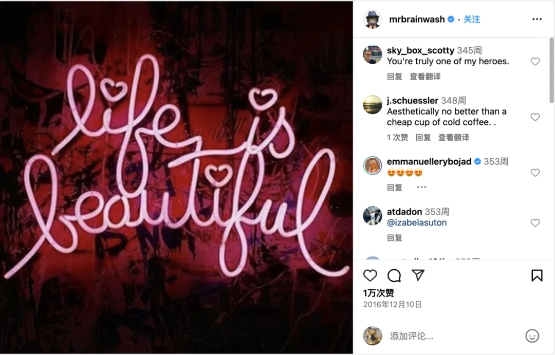The width and height of the screenshot is (555, 355).
Task: Follow mrbrainwash with 关注 button
Action: coord(472,20)
